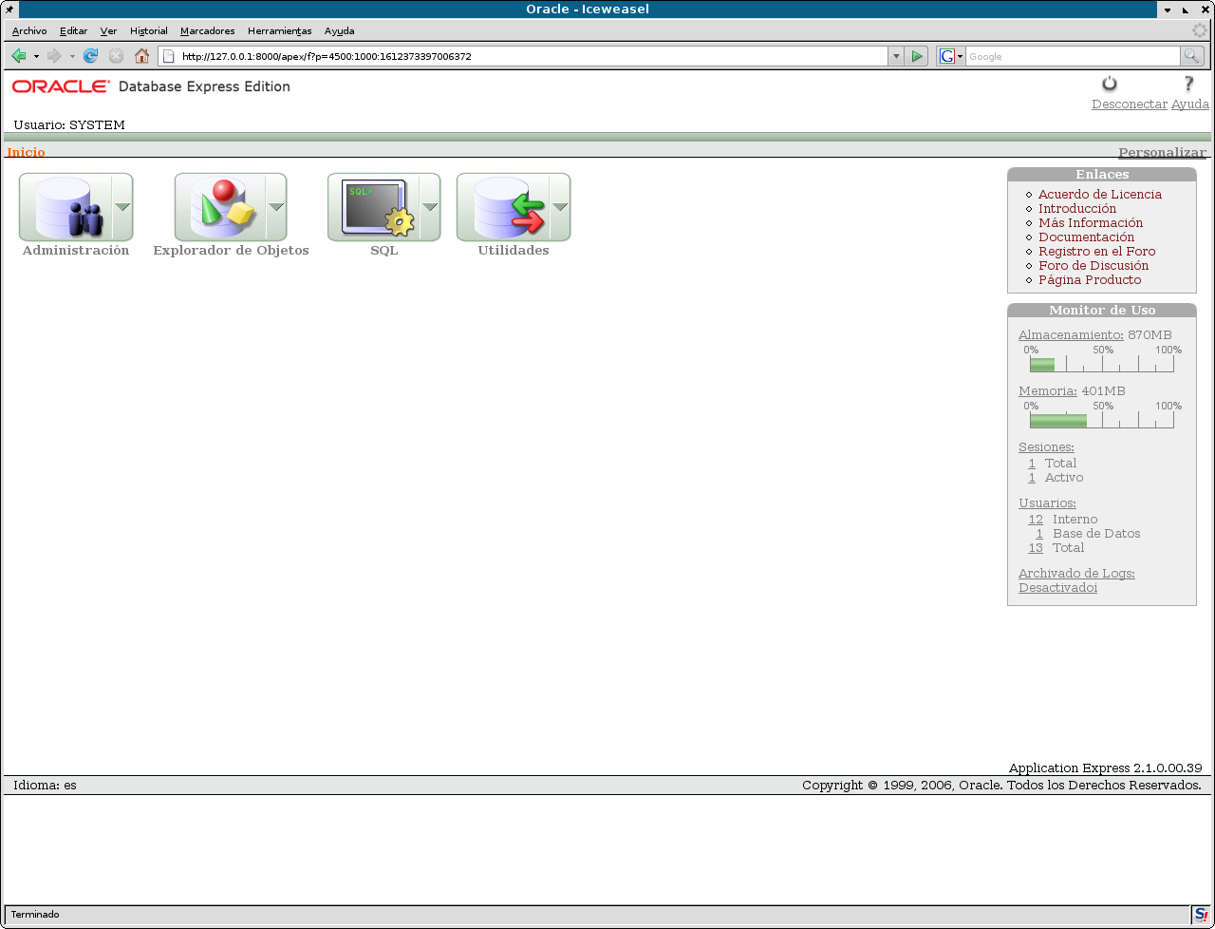The image size is (1215, 929).
Task: Reload the page with the refresh icon
Action: [91, 56]
